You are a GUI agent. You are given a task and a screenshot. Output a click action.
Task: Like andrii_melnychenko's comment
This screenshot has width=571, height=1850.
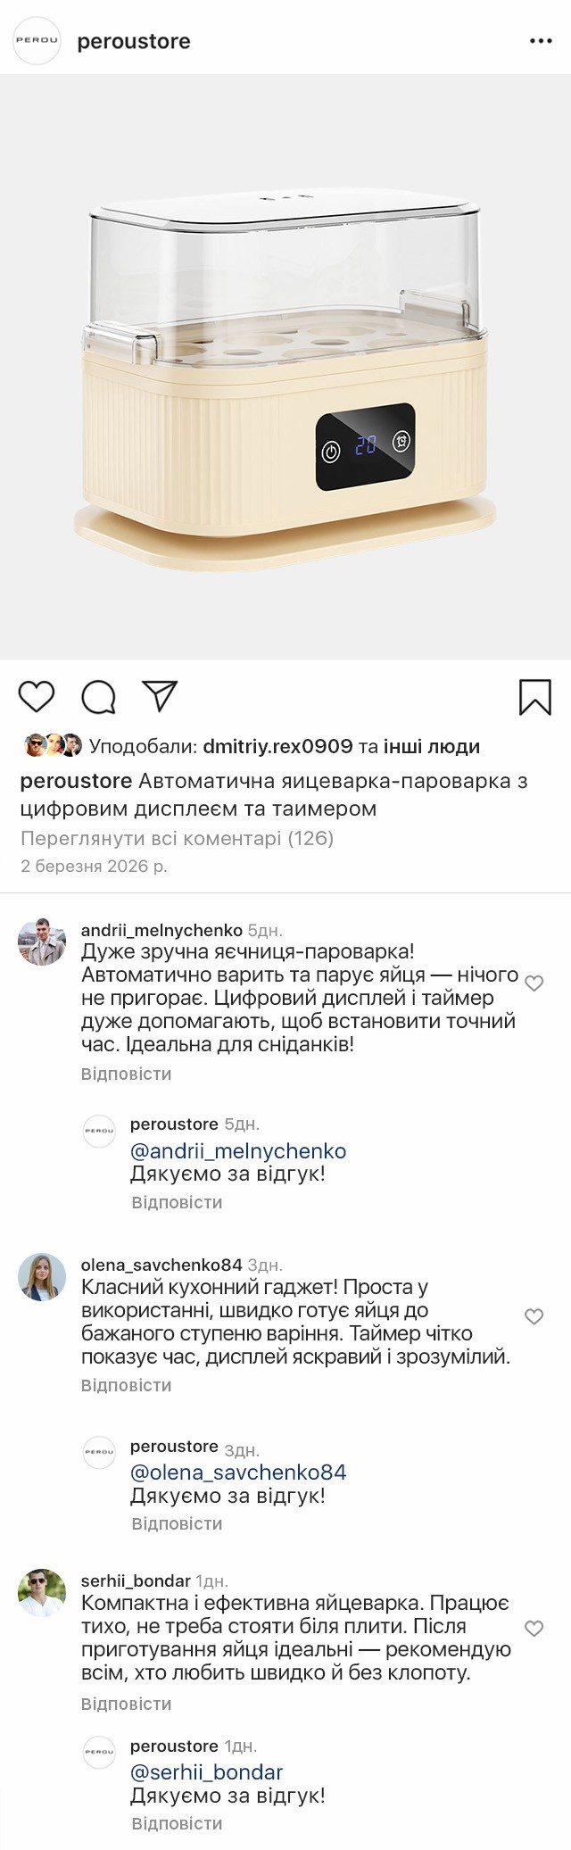point(534,983)
